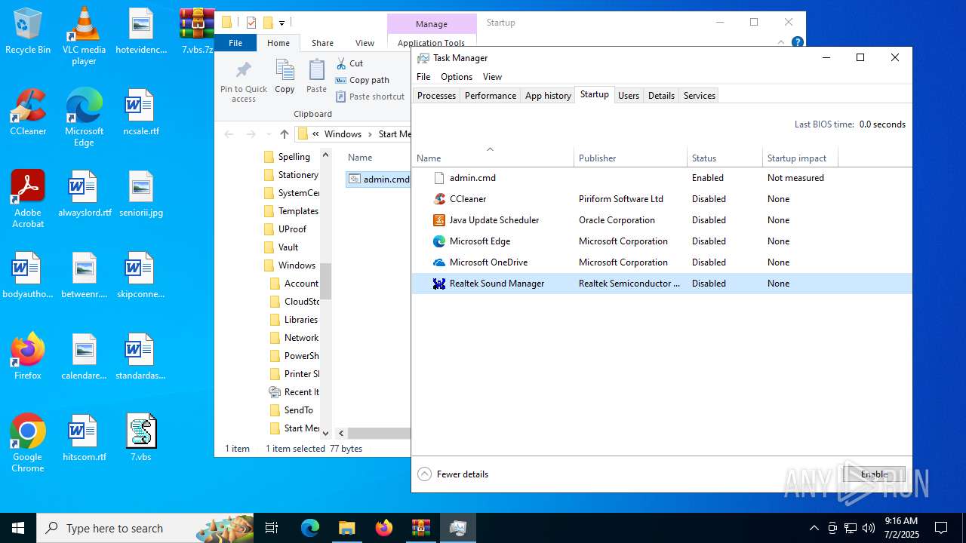This screenshot has height=543, width=966.
Task: Launch VLC media player shortcut
Action: [84, 35]
